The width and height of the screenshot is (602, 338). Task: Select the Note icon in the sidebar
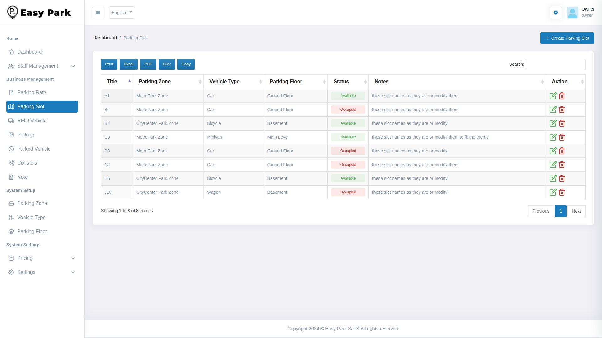tap(11, 177)
